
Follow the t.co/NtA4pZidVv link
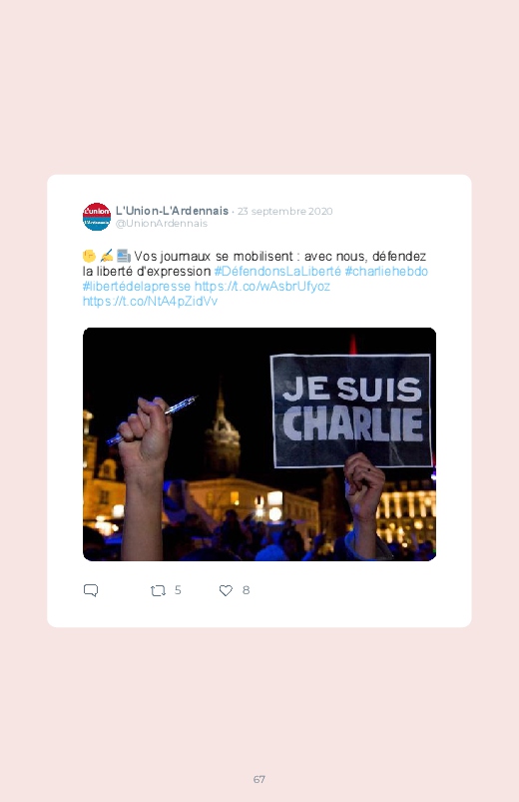(x=151, y=301)
